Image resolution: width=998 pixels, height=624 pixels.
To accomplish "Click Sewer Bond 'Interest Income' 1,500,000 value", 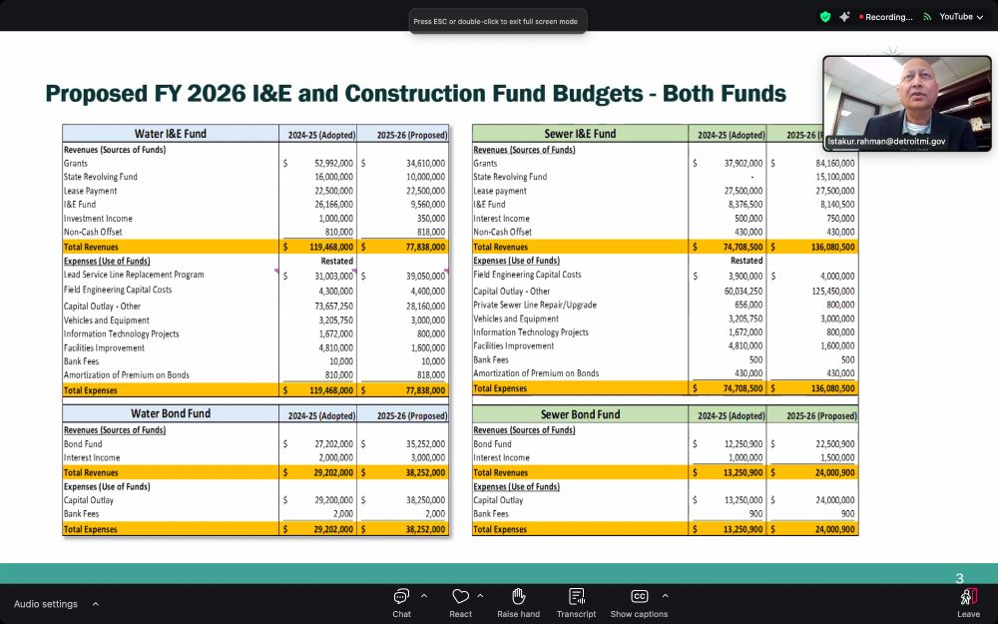I will coord(837,458).
